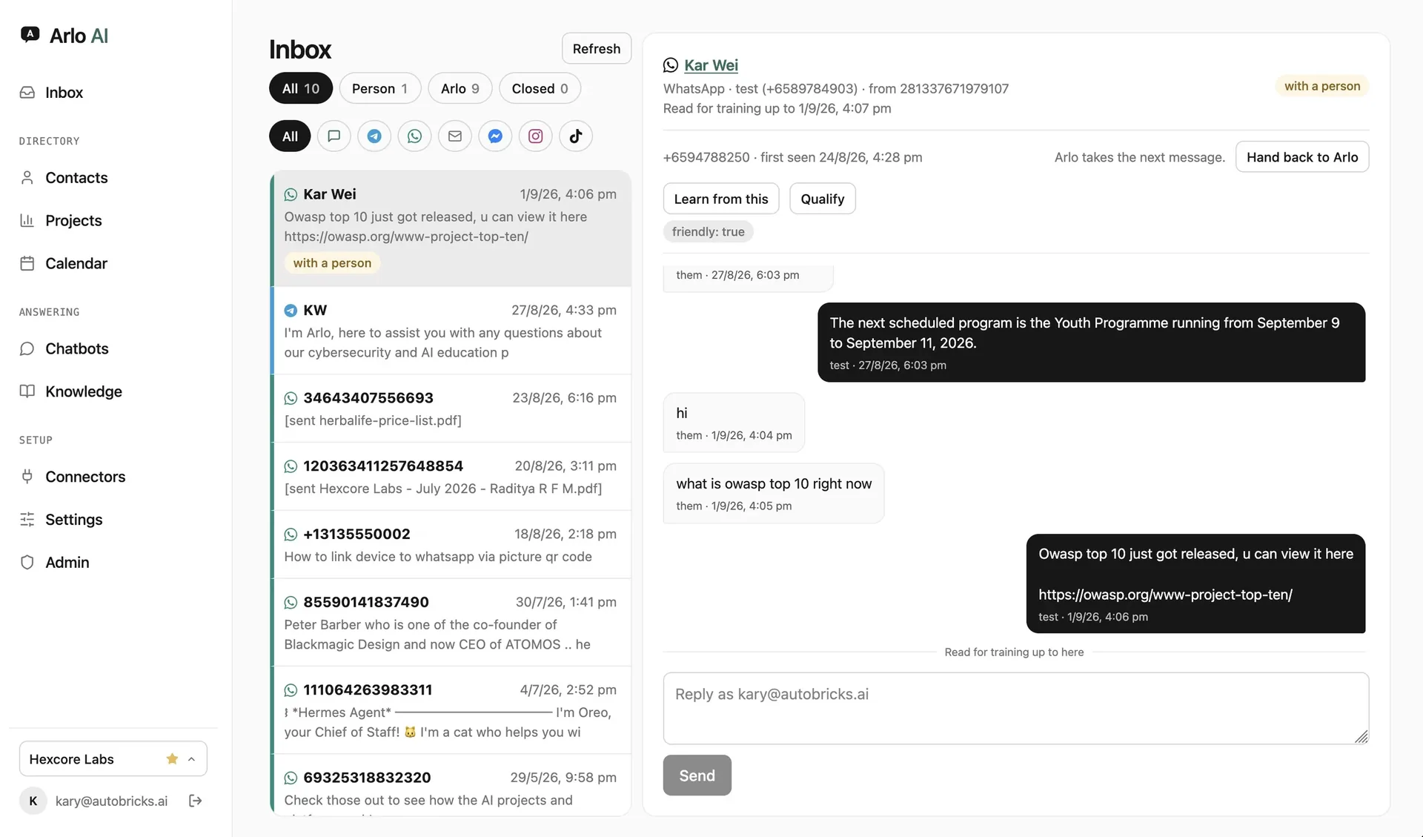Click the Contacts person icon
1423x837 pixels.
pos(27,178)
